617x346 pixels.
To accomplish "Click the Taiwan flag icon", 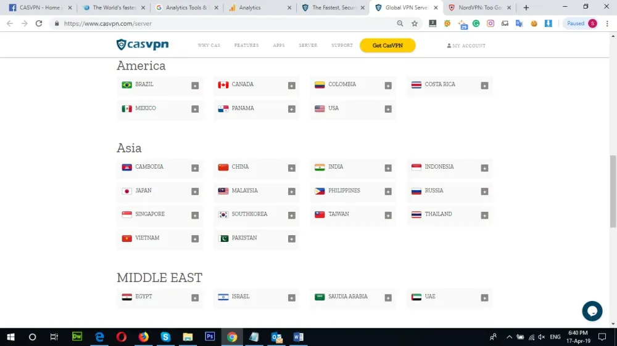I will pos(320,214).
